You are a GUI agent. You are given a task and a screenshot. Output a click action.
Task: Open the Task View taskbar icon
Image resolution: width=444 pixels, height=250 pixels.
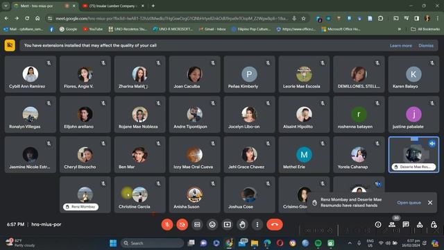(191, 243)
